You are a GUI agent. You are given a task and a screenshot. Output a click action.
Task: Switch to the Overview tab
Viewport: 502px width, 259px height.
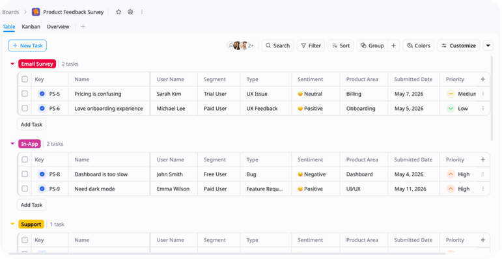pos(58,27)
